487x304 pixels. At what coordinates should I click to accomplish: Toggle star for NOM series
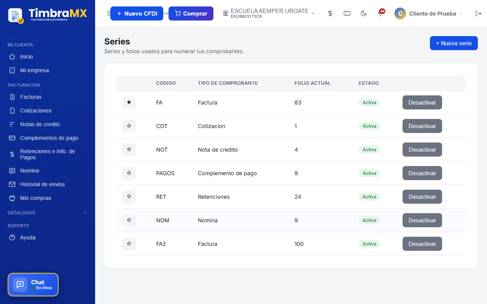coord(129,220)
